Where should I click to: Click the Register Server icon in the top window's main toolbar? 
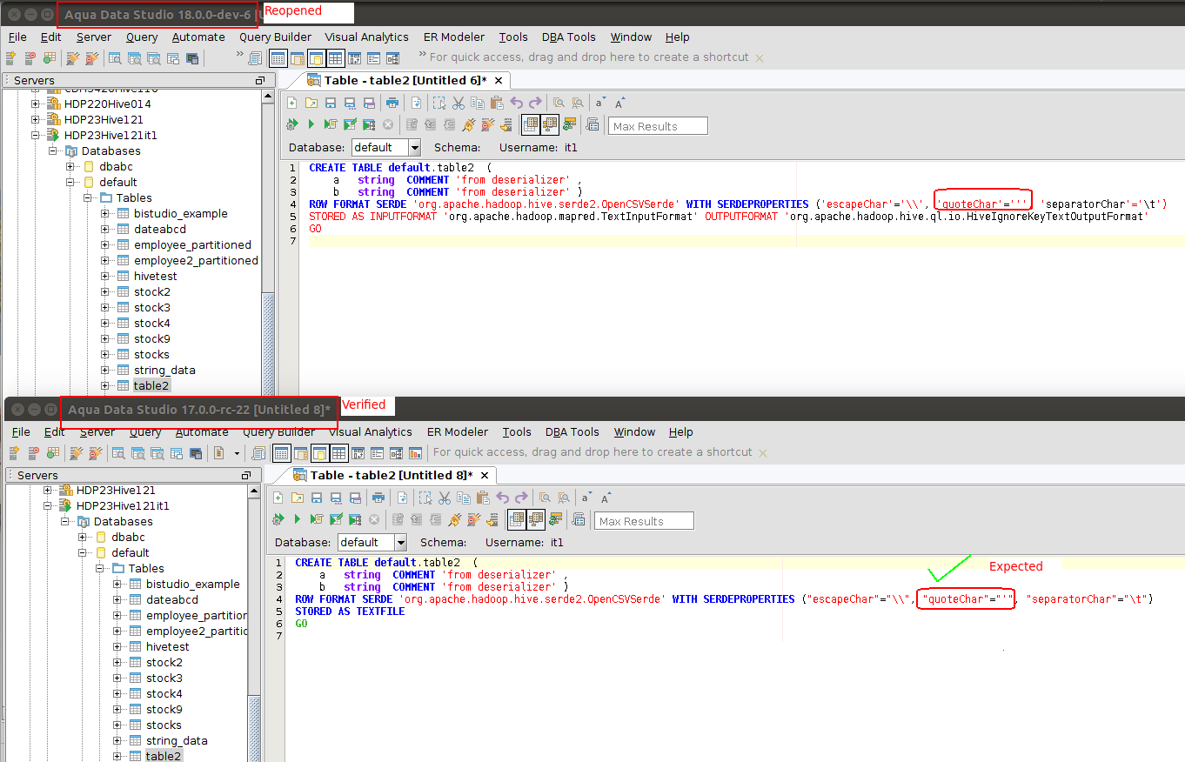point(11,58)
